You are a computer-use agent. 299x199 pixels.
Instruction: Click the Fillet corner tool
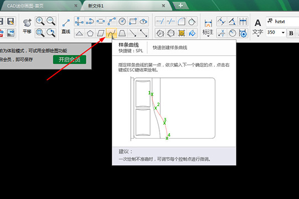182,22
